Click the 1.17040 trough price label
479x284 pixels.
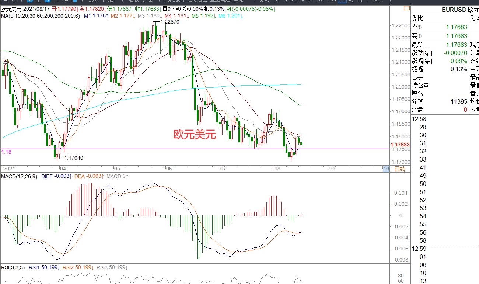[74, 158]
